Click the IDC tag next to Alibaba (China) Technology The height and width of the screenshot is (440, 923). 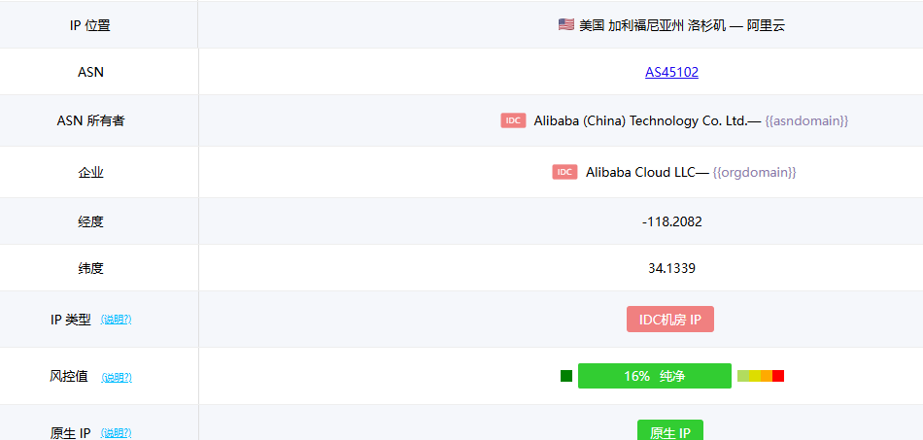[x=513, y=120]
